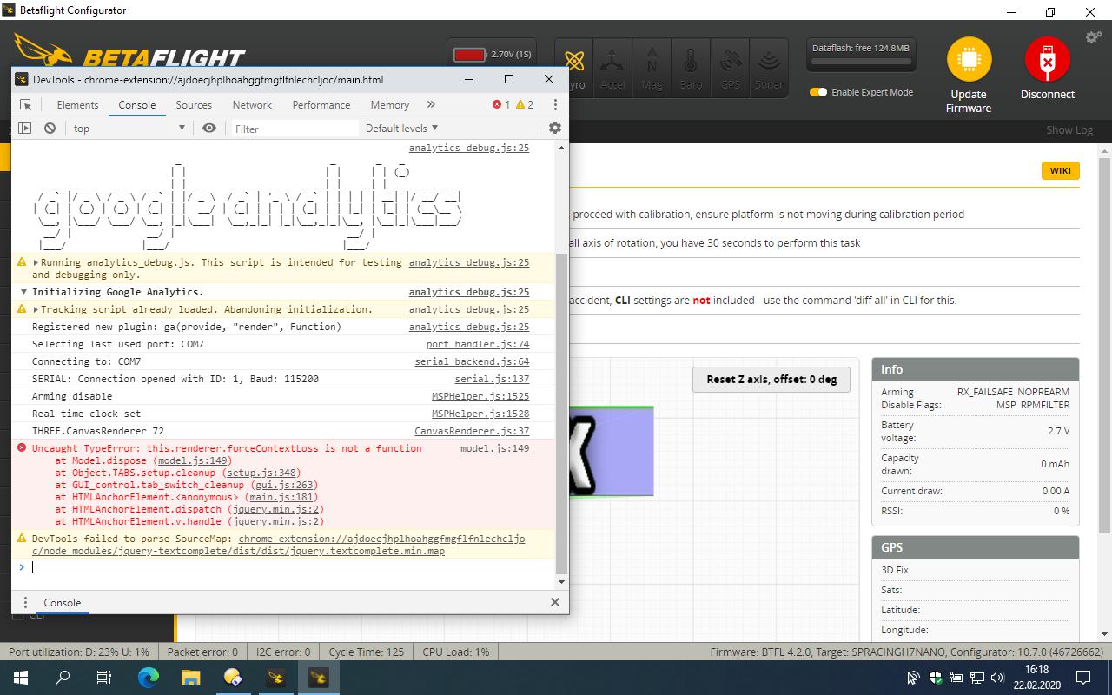Viewport: 1112px width, 695px height.
Task: Click the 'Packet error: 0' status entry
Action: click(x=202, y=652)
